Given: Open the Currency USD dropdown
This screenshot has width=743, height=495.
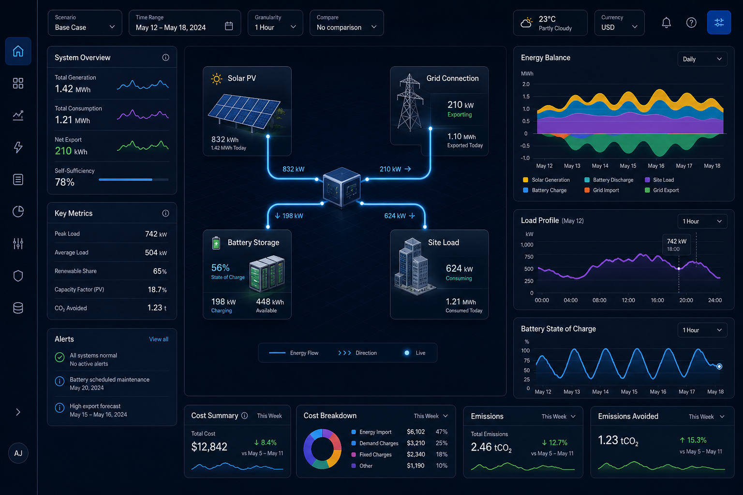Looking at the screenshot, I should click(619, 23).
